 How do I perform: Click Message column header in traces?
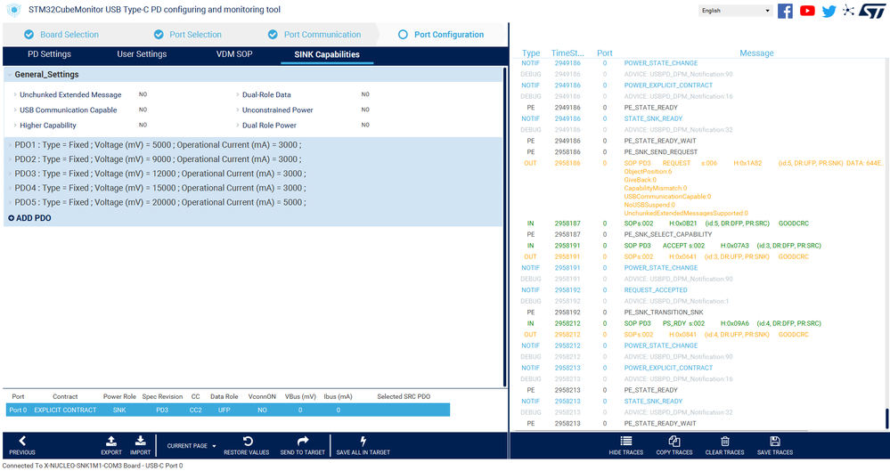[756, 53]
